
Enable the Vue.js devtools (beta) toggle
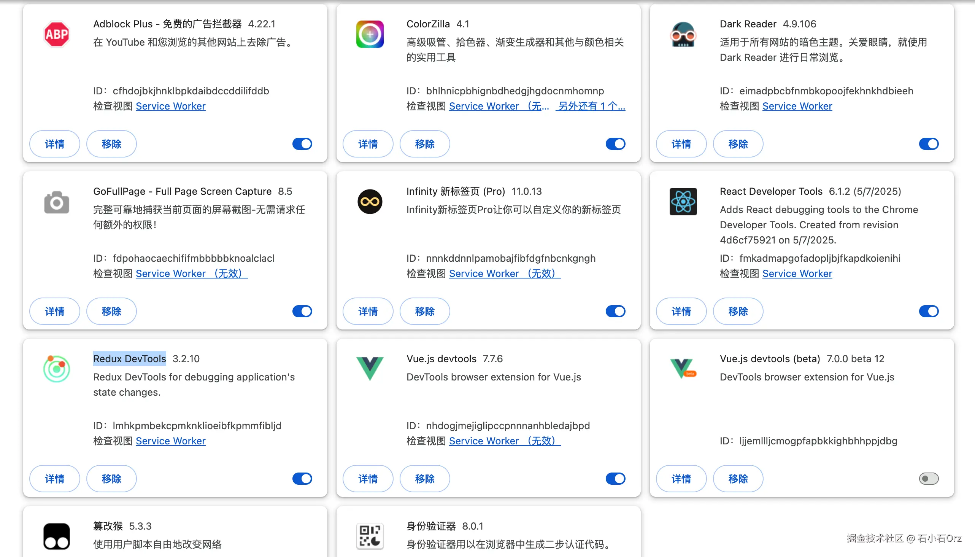(x=928, y=479)
